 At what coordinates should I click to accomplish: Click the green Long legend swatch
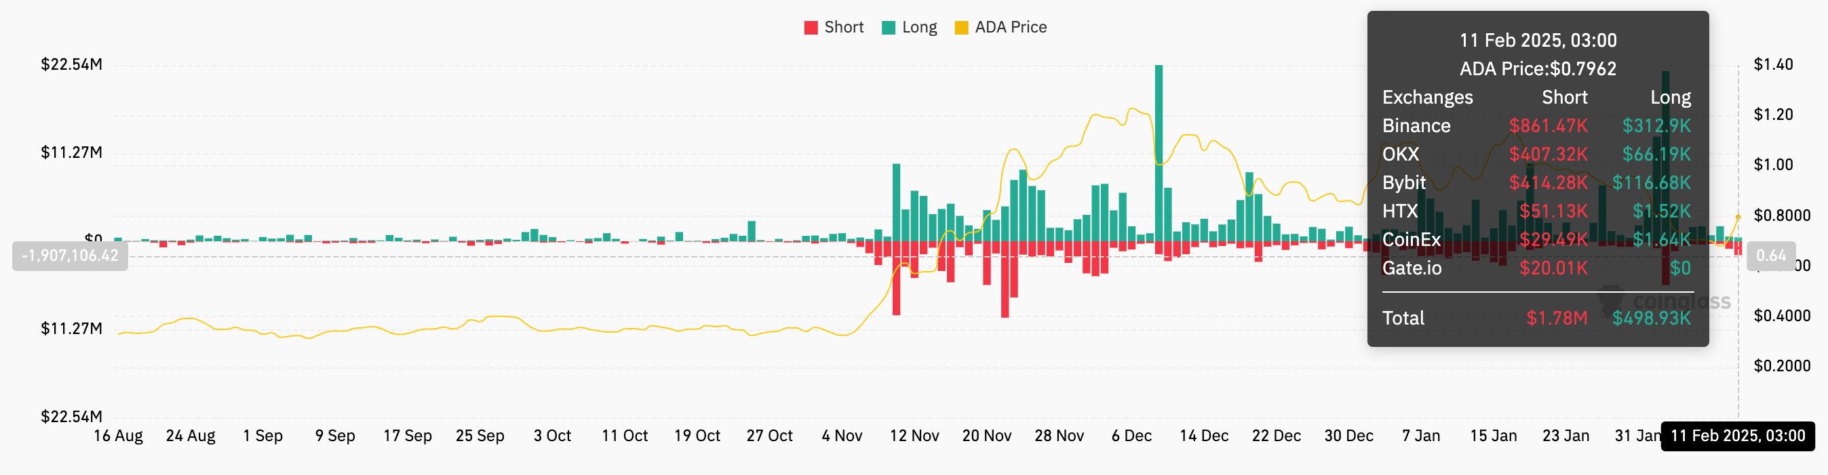point(888,28)
